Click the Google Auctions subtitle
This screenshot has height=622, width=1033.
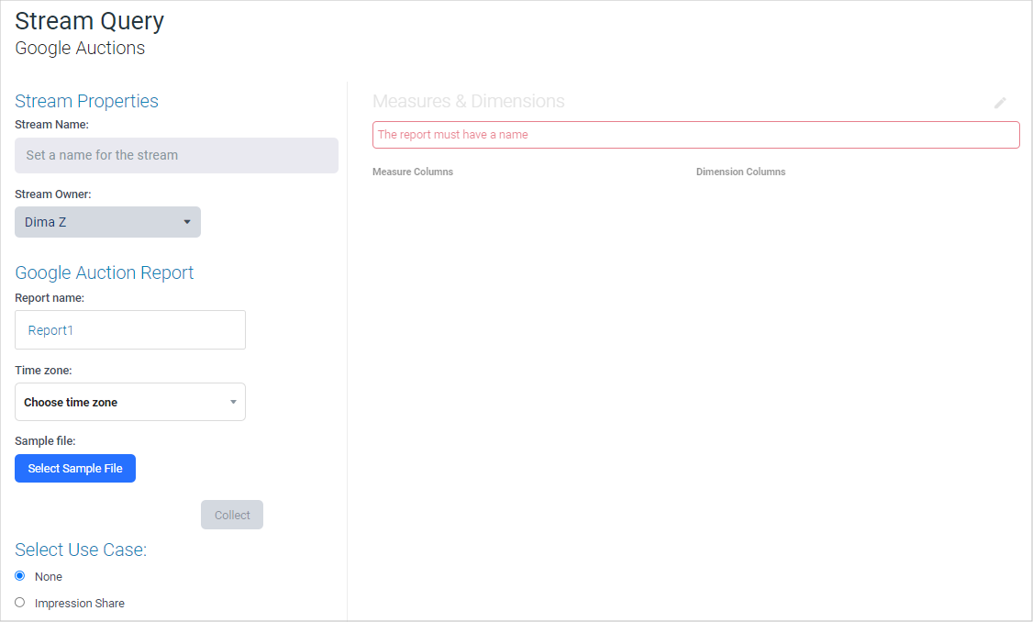pyautogui.click(x=80, y=48)
